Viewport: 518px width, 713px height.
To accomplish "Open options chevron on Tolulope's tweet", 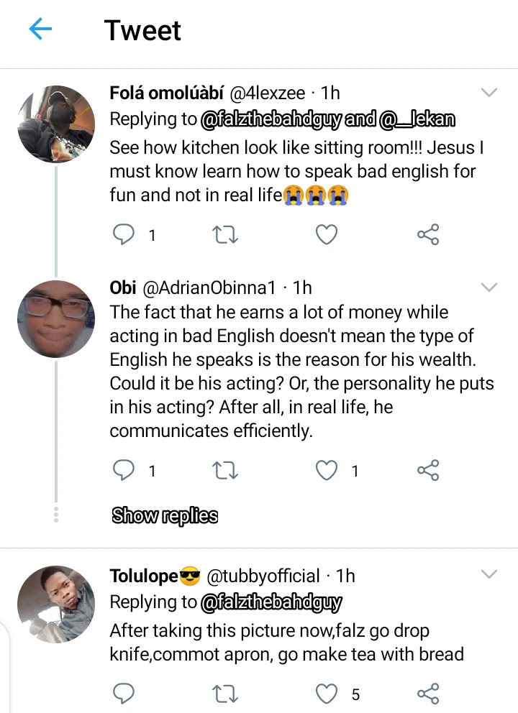I will coord(489,574).
